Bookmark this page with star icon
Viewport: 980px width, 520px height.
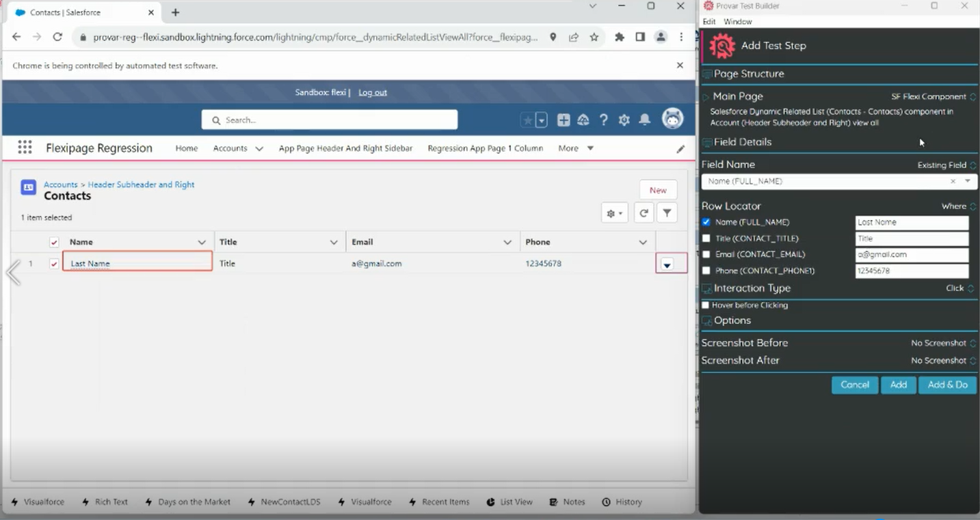pos(594,37)
